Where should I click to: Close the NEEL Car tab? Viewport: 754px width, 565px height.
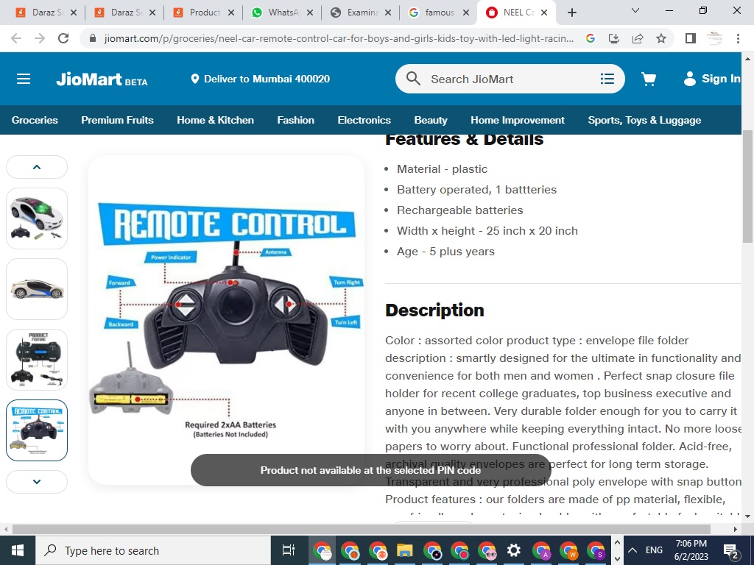[x=544, y=13]
